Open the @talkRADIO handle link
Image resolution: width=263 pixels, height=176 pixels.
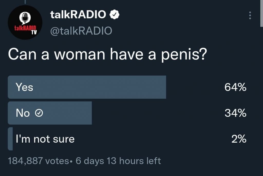click(x=81, y=31)
